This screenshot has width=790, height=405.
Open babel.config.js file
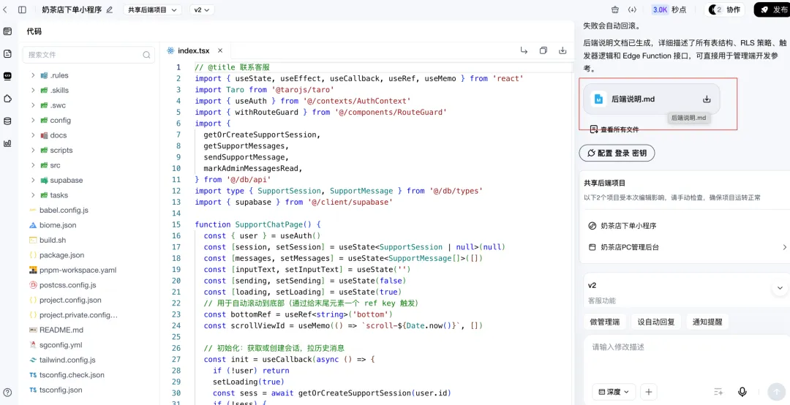(x=64, y=210)
